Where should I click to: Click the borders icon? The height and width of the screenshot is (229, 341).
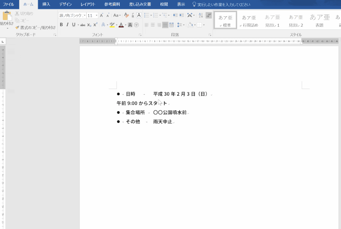click(x=199, y=25)
